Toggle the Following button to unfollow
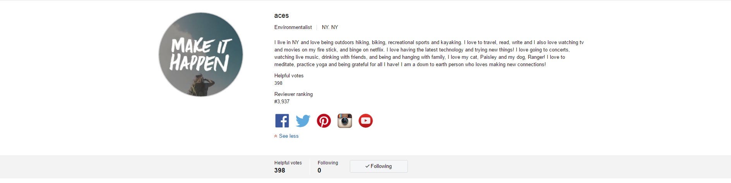731x183 pixels. click(x=378, y=166)
